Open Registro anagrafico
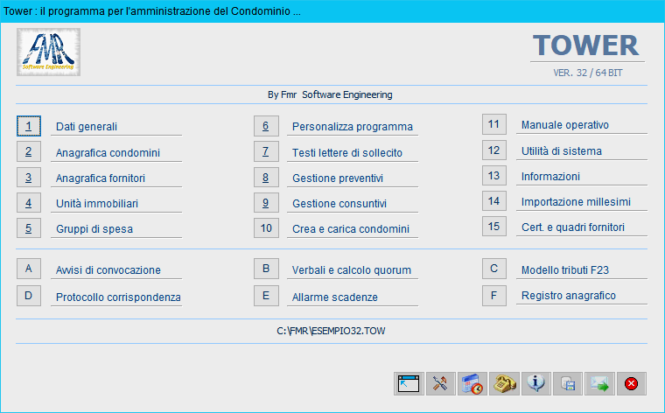The width and height of the screenshot is (665, 413). (x=569, y=296)
